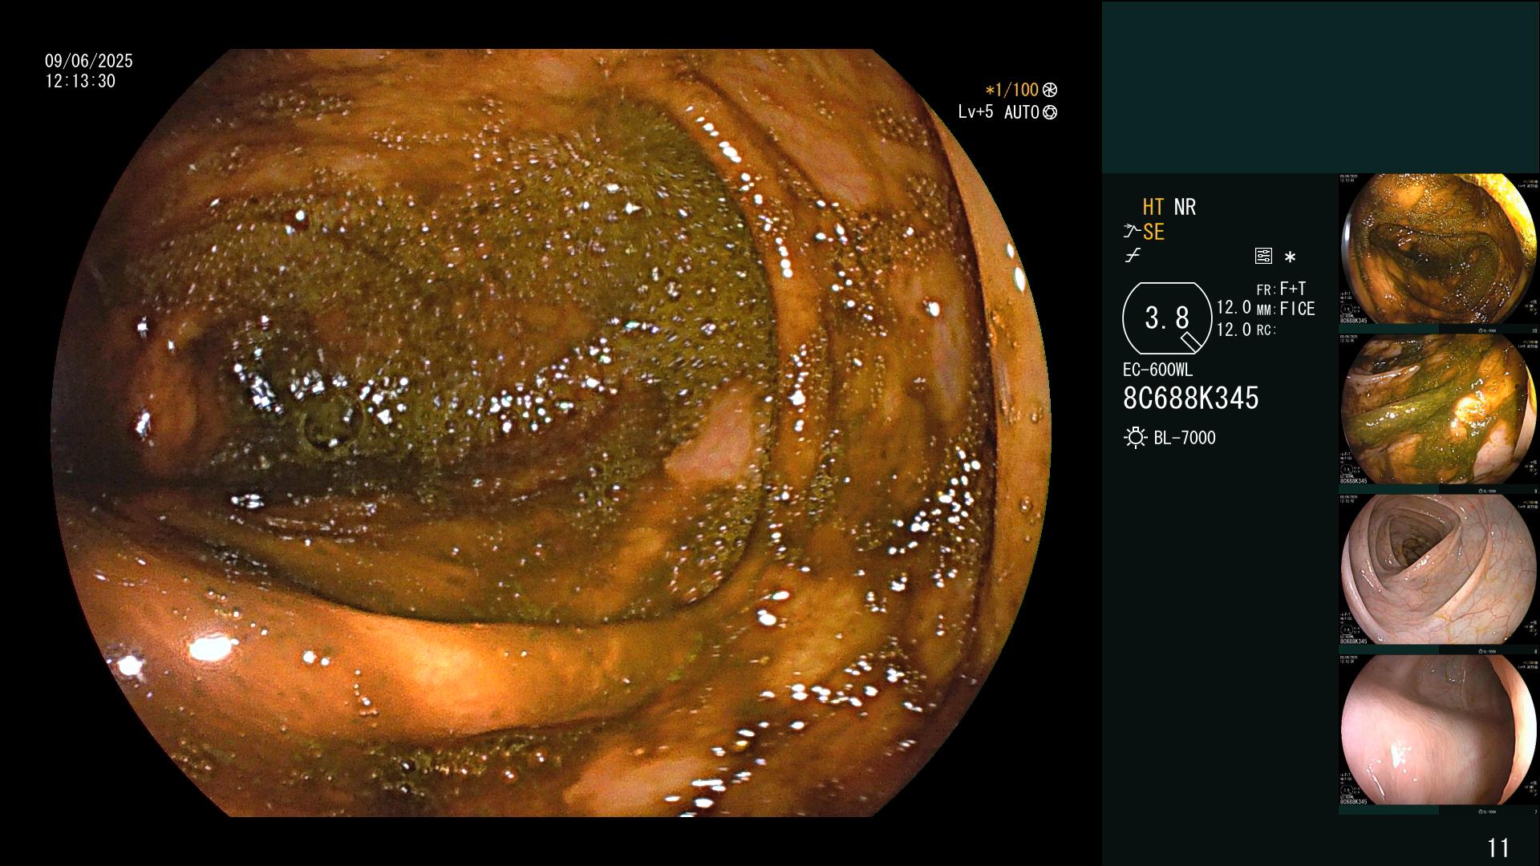Click the time stamp 12:13:30
Screen dimensions: 1540x866
[80, 81]
